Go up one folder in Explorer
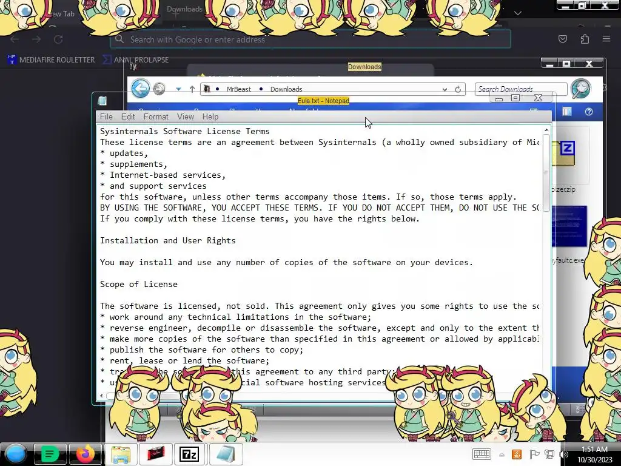The height and width of the screenshot is (466, 621). pos(192,89)
